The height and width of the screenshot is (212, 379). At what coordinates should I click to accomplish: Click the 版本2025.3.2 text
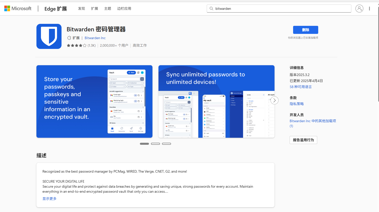[x=300, y=75]
